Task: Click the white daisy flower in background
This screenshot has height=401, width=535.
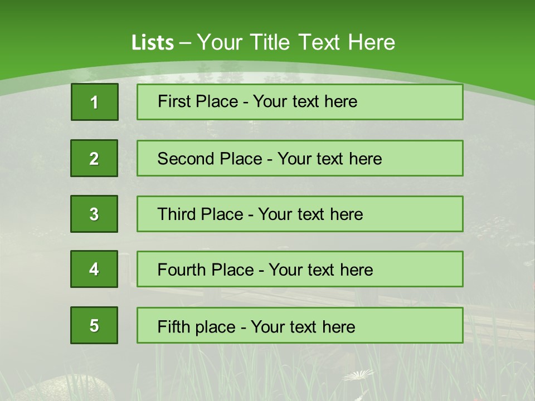Action: (358, 375)
